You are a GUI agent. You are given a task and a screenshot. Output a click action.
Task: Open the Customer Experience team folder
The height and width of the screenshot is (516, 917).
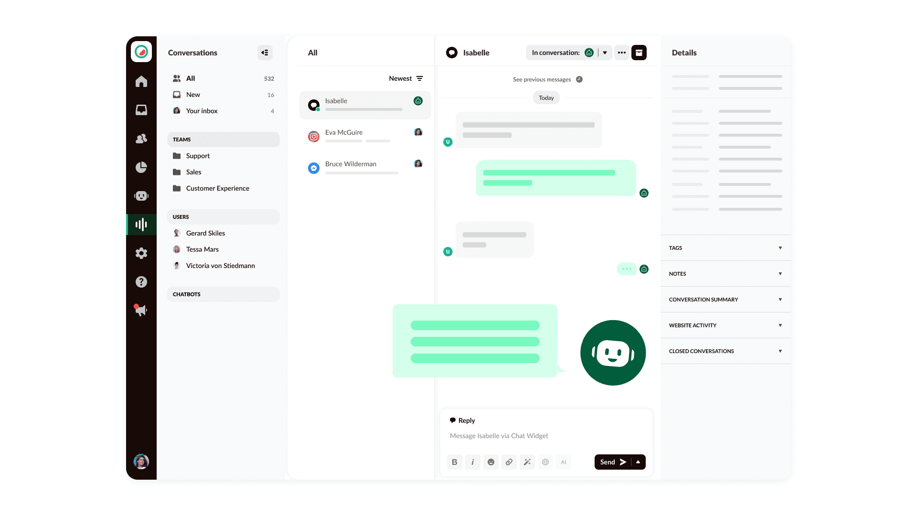223,188
